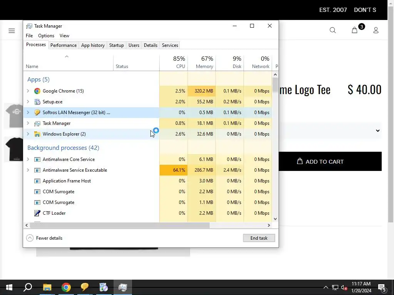
Task: Expand the Antimalware Service Executable group
Action: tap(28, 170)
